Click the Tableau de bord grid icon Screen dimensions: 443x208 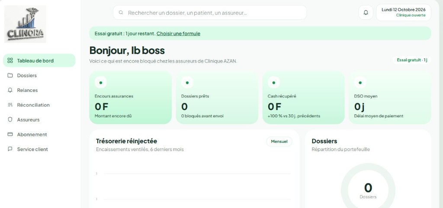pos(10,60)
